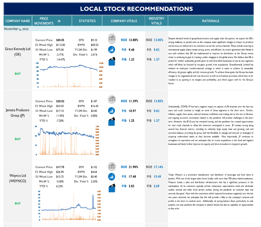Click the P/E bar chart icon for Wisynco
Screen dimensions: 261x227
coord(111,177)
